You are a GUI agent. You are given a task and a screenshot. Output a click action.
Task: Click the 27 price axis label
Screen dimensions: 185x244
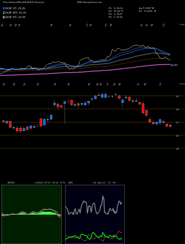177,123
